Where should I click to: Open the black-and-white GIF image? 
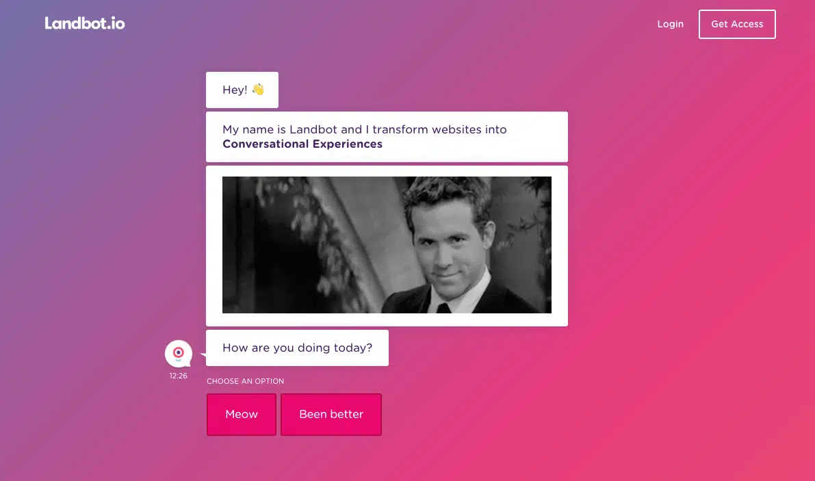pos(387,244)
